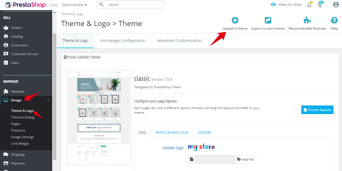This screenshot has width=342, height=171.
Task: Click the Choose layouts button
Action: pos(317,110)
